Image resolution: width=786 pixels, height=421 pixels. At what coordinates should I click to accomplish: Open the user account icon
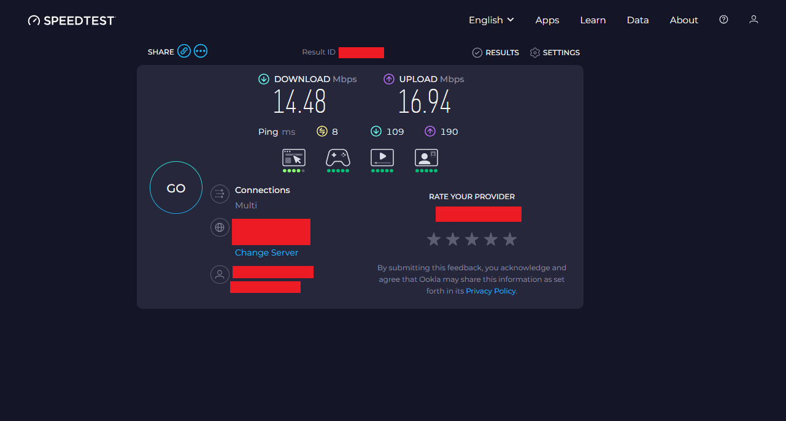[754, 20]
